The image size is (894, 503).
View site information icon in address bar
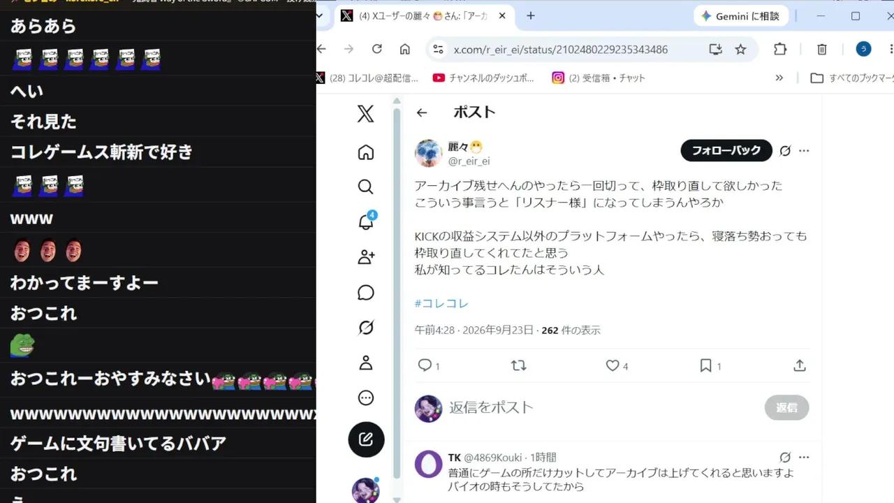[438, 49]
